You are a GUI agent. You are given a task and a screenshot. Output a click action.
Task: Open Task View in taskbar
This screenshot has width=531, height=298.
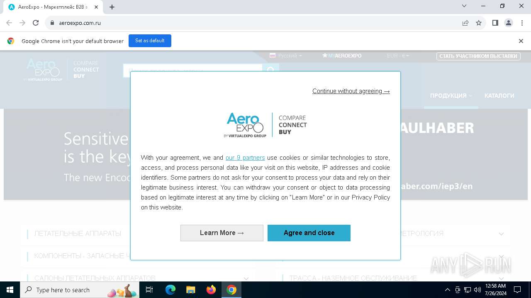tap(150, 290)
